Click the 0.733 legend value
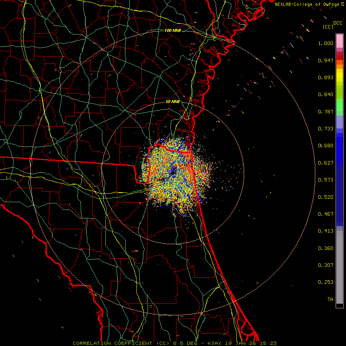 tap(326, 129)
